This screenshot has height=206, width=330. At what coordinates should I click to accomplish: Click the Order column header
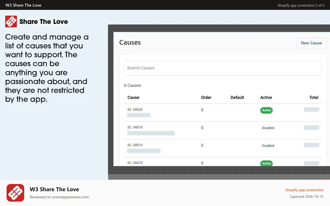tap(206, 98)
